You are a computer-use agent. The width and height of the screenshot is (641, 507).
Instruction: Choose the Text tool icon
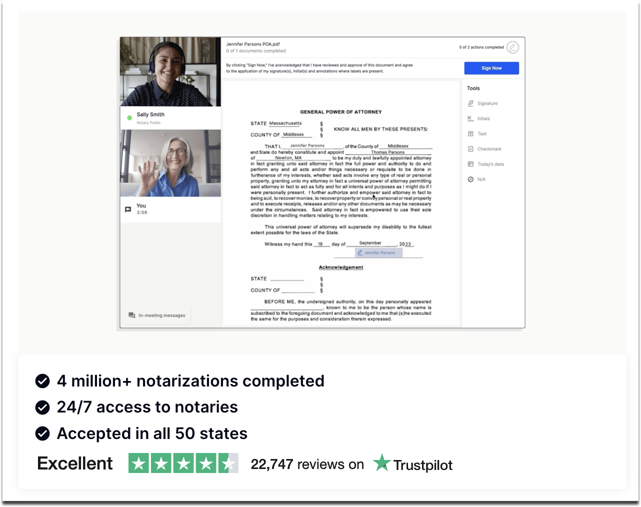click(x=470, y=134)
